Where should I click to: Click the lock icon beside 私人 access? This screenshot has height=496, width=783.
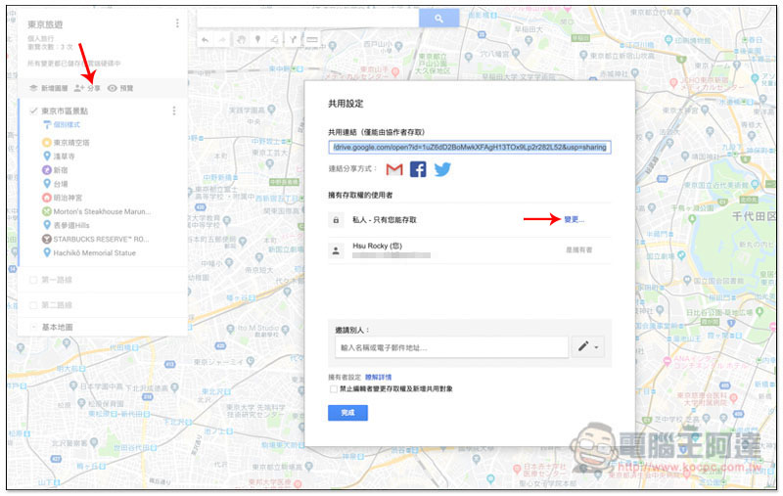tap(336, 219)
